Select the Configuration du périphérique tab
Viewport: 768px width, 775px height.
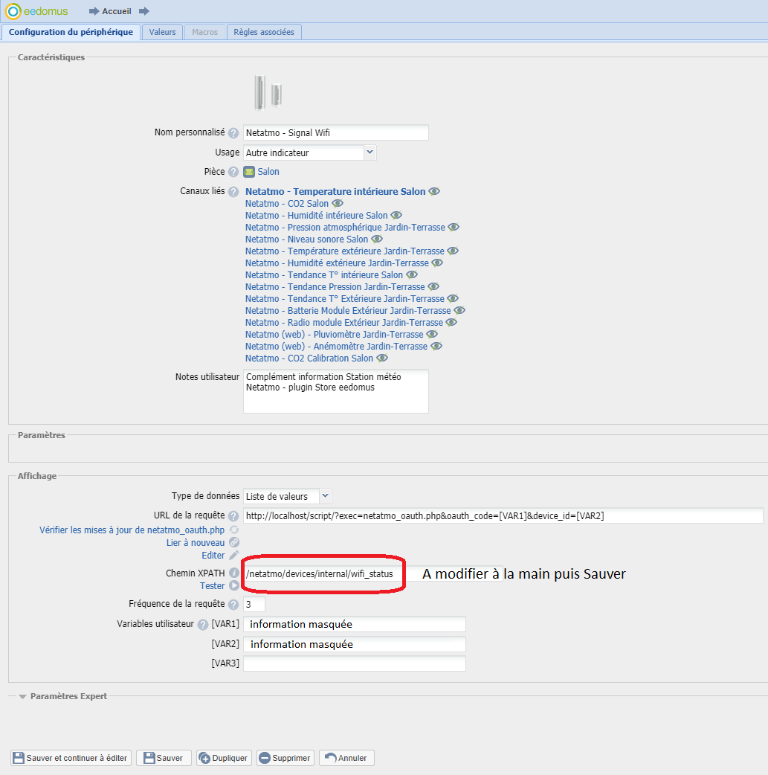(71, 32)
